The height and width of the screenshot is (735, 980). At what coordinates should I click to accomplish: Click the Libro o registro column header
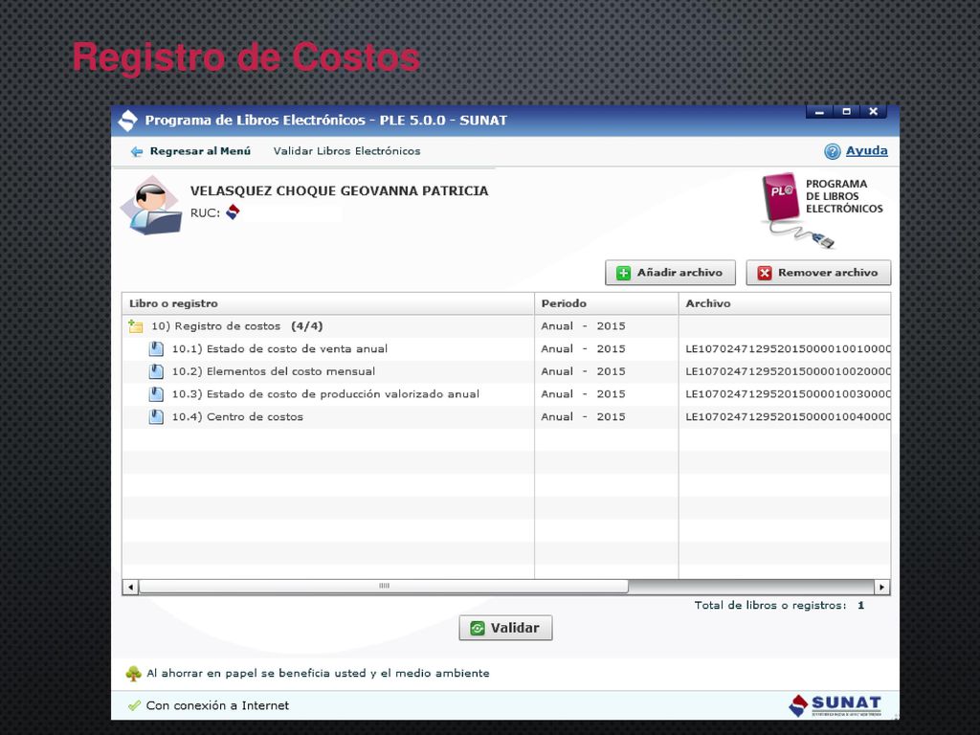(328, 303)
